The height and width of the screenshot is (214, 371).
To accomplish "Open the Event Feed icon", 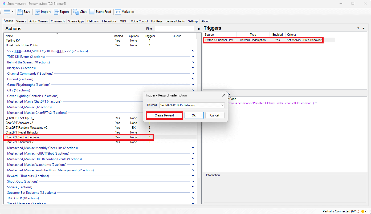I will tap(92, 12).
